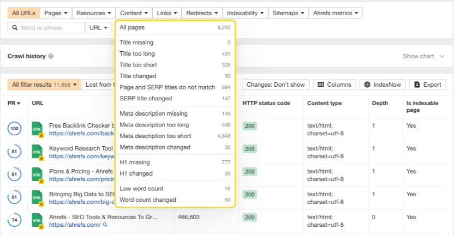Screen dimensions: 454x235
Task: Open the URL search scope dropdown
Action: pos(98,28)
